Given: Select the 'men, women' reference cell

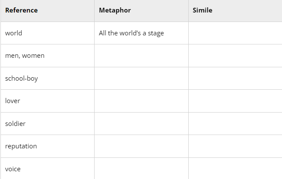Looking at the screenshot, I should (x=48, y=56).
